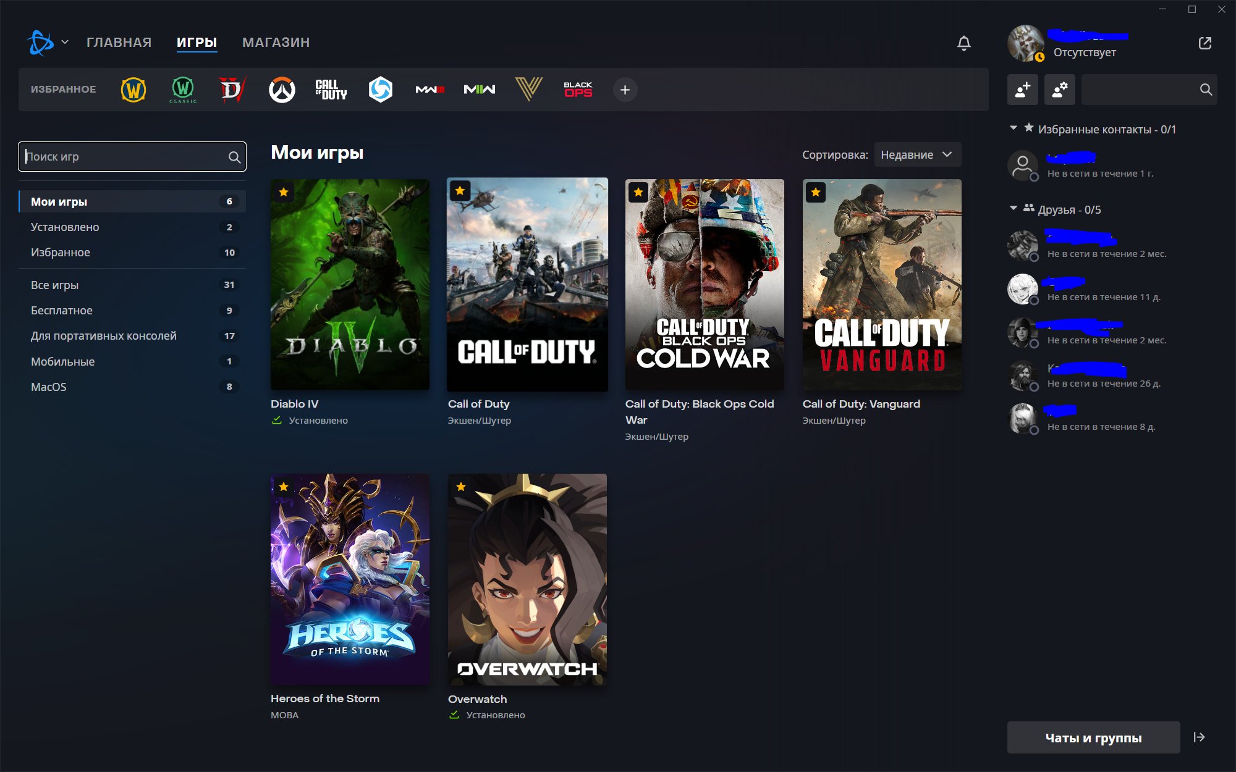This screenshot has width=1236, height=772.
Task: Toggle favorite star on Diablo IV card
Action: (x=284, y=192)
